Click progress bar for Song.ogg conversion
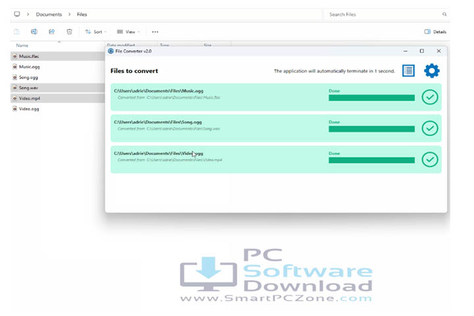474x316 pixels. [371, 129]
